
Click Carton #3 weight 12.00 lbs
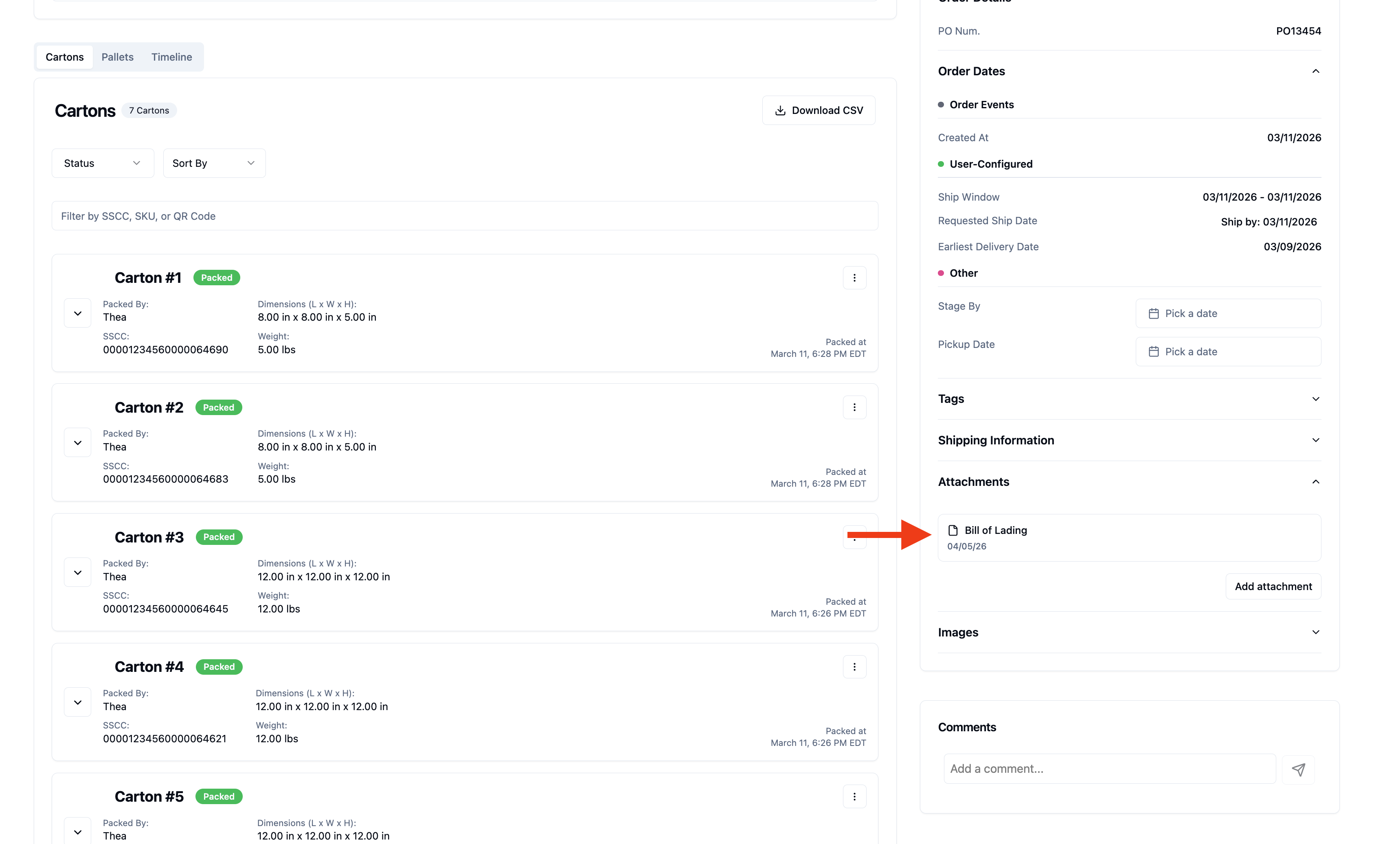coord(279,609)
